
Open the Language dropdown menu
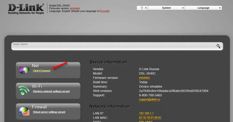pos(203,8)
